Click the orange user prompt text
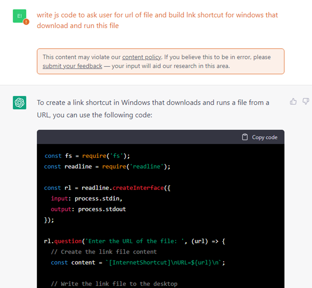 (157, 20)
